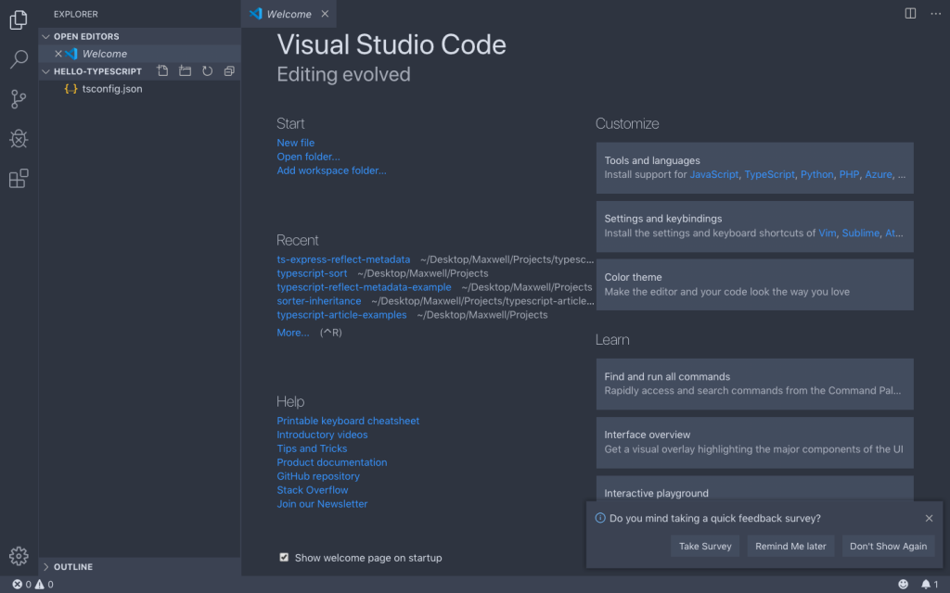This screenshot has width=950, height=593.
Task: Open the Debug view icon
Action: 19,139
